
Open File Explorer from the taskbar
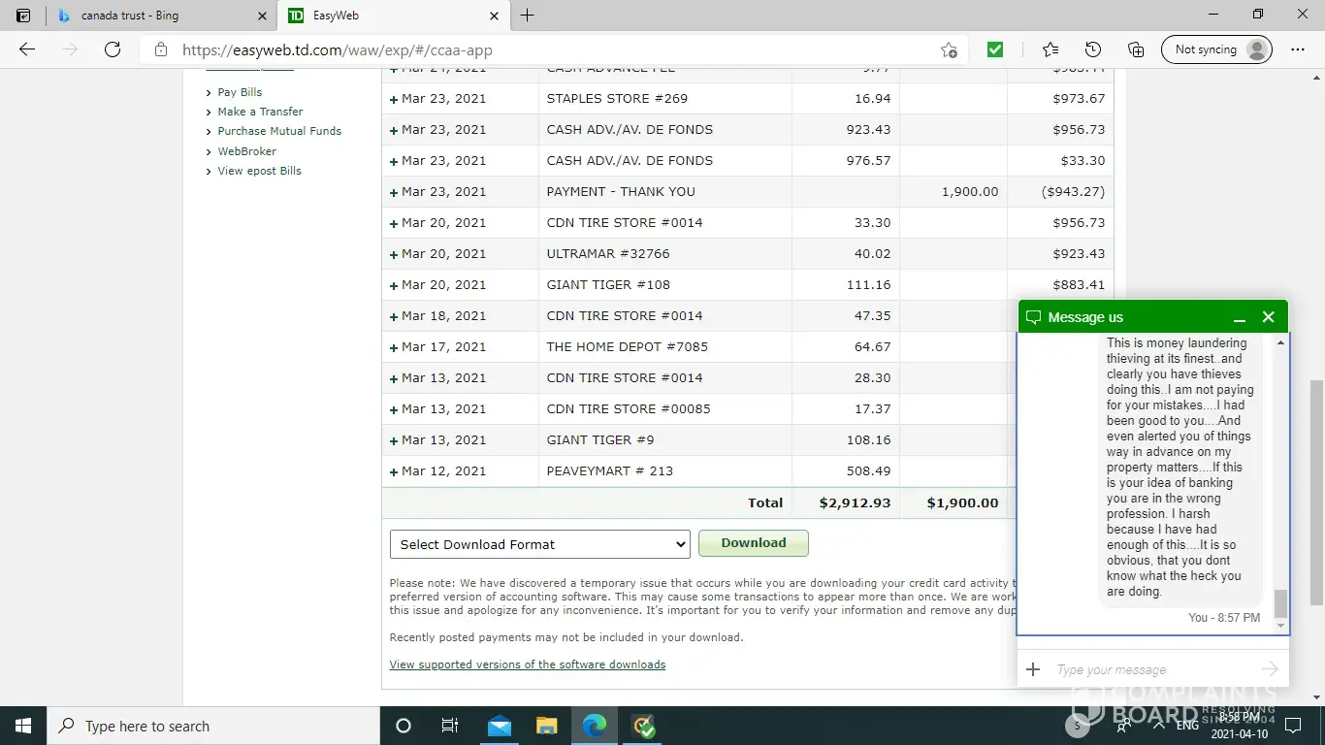pyautogui.click(x=547, y=726)
